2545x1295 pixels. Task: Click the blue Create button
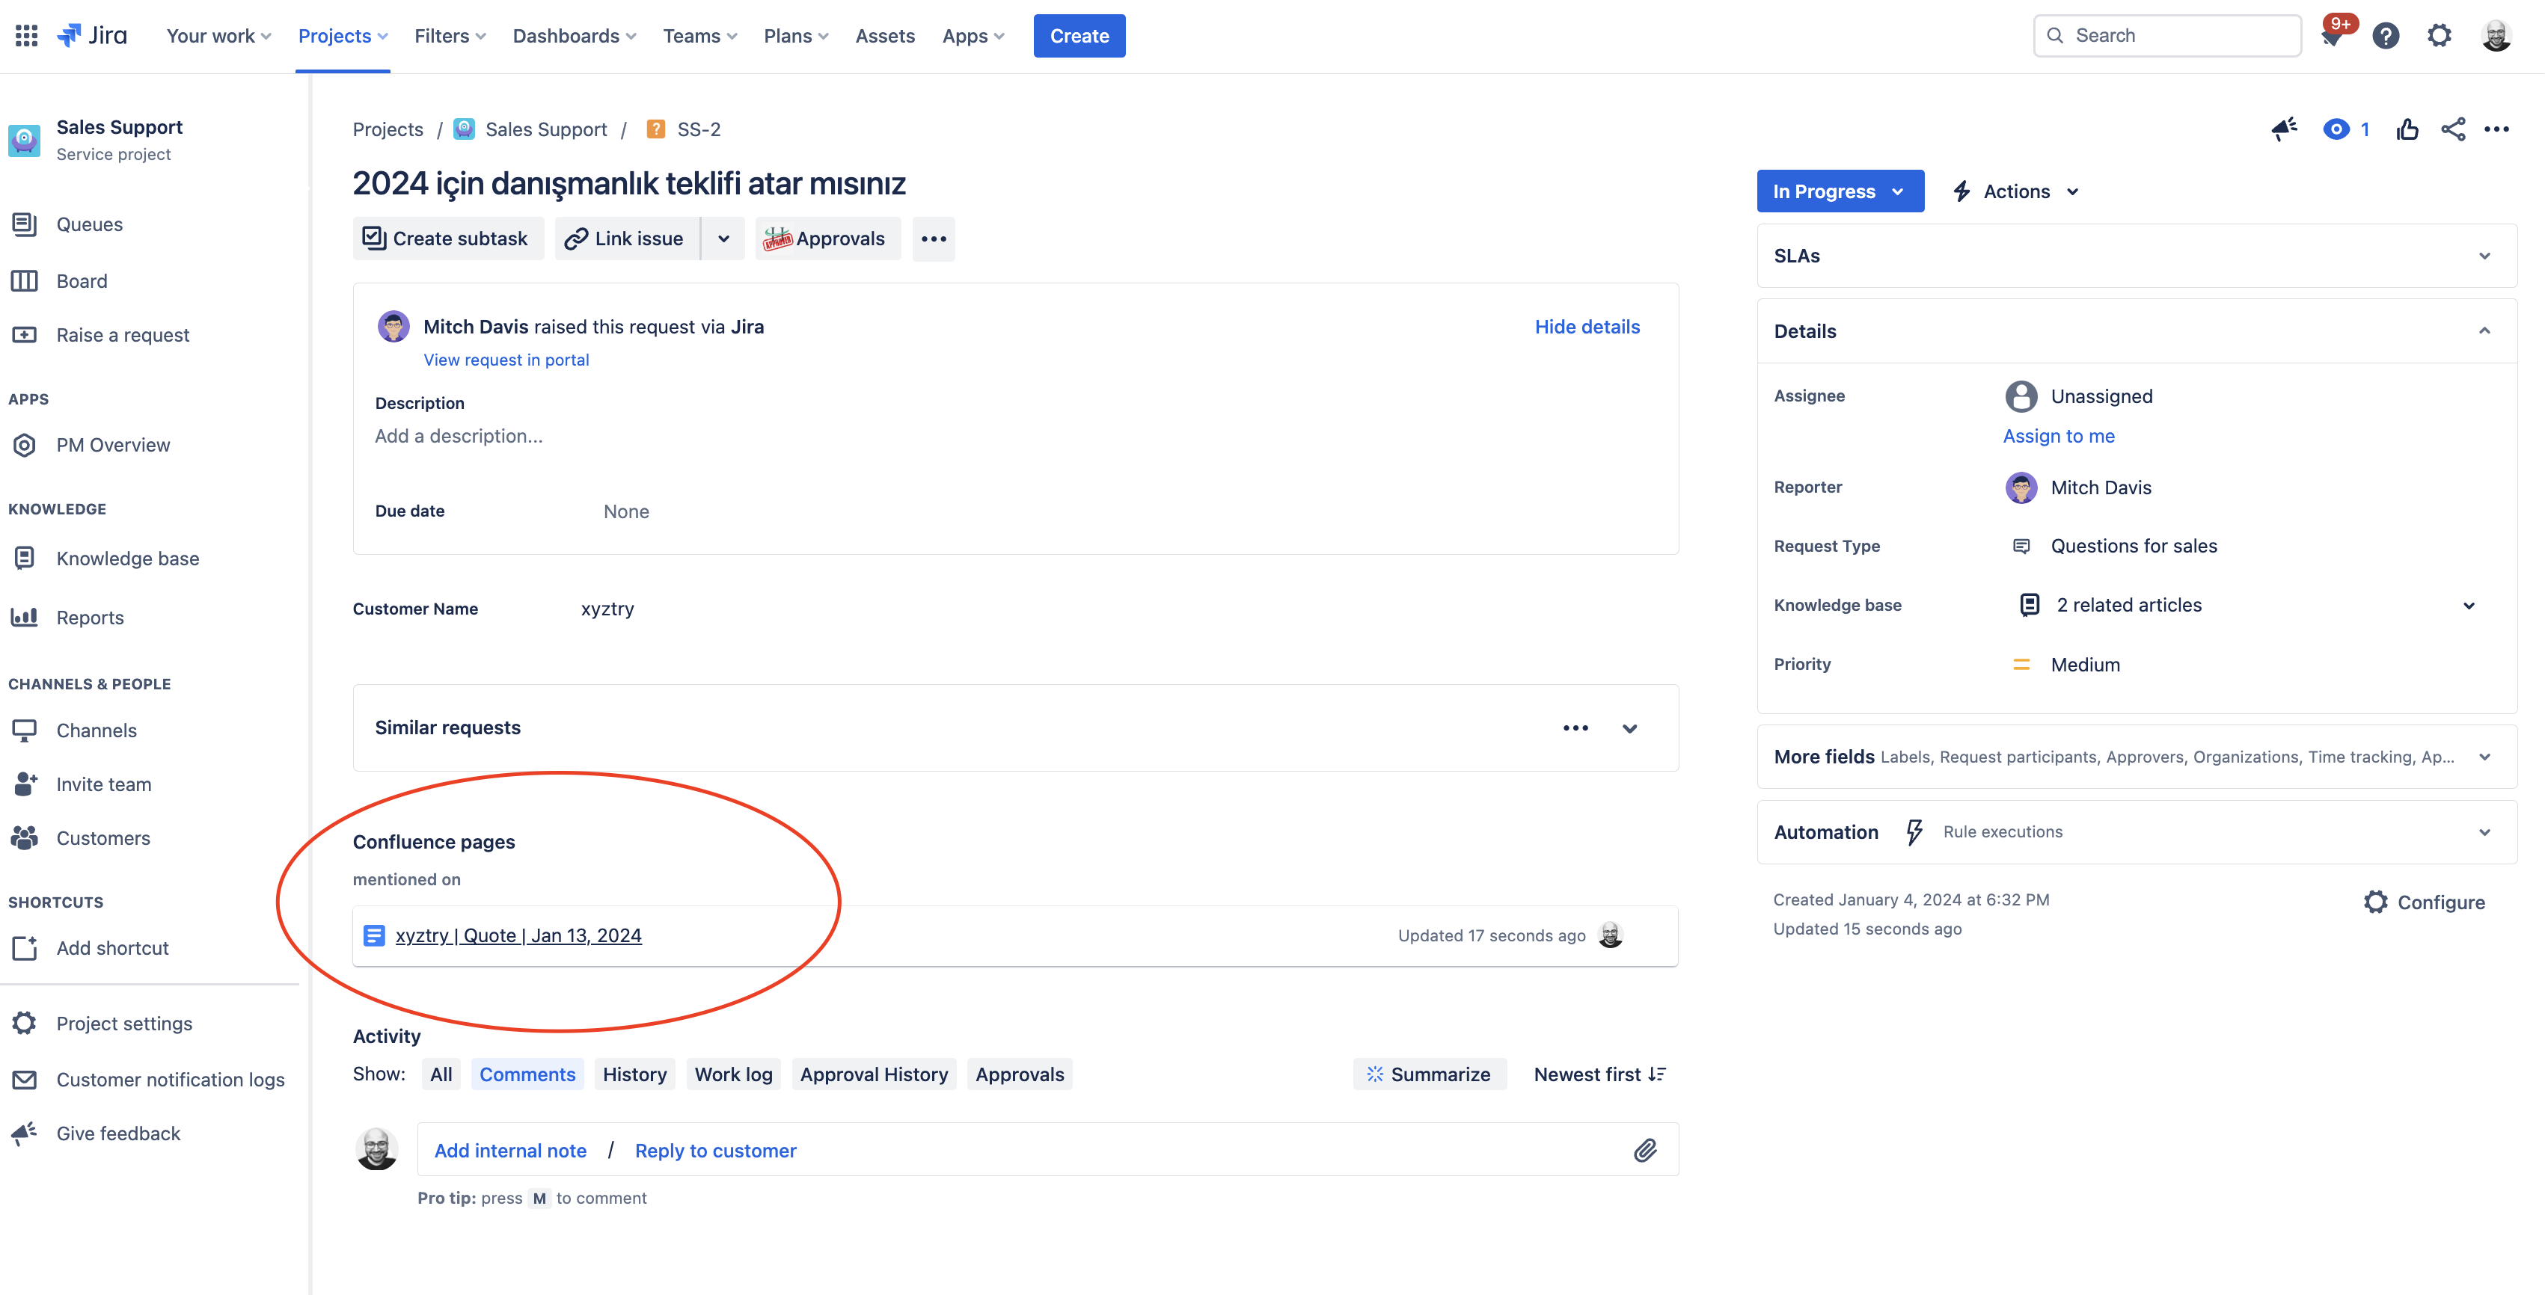pos(1079,36)
